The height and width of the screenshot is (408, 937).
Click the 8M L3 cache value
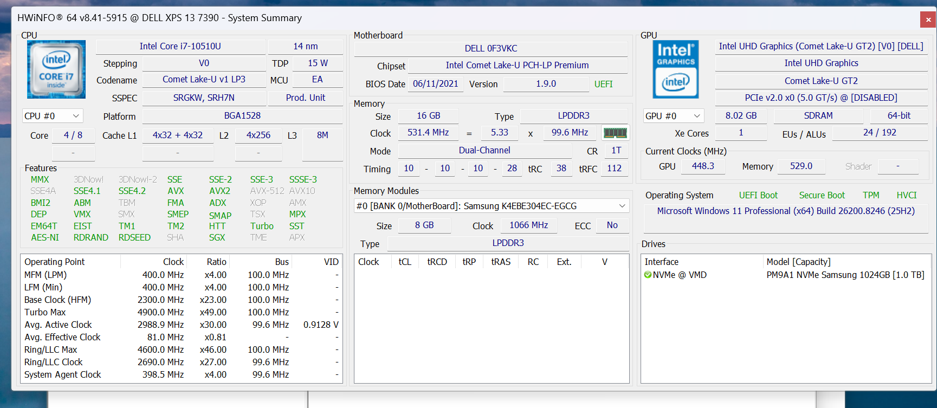point(322,135)
